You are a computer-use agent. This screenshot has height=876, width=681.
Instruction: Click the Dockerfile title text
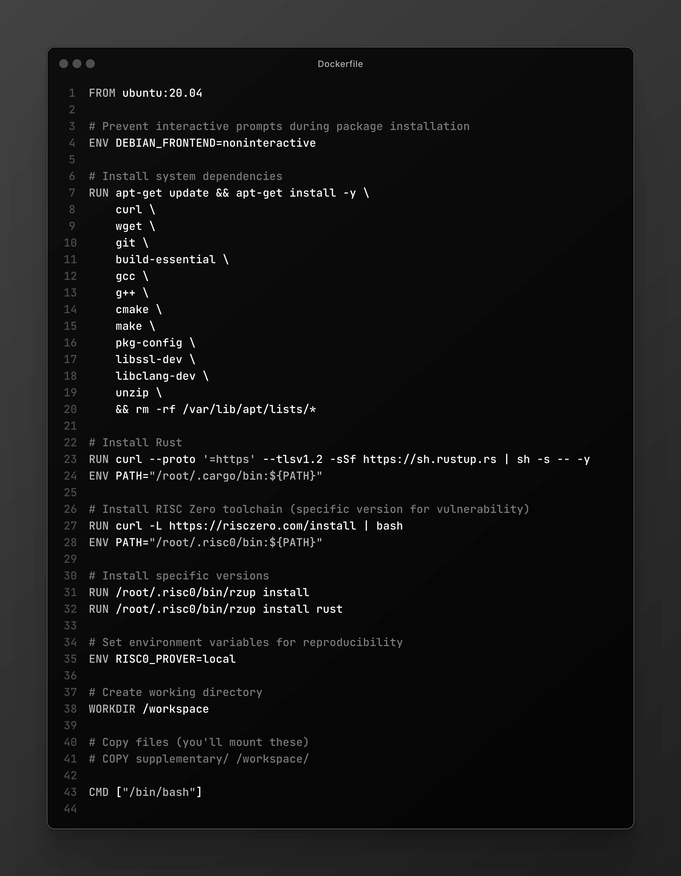340,64
